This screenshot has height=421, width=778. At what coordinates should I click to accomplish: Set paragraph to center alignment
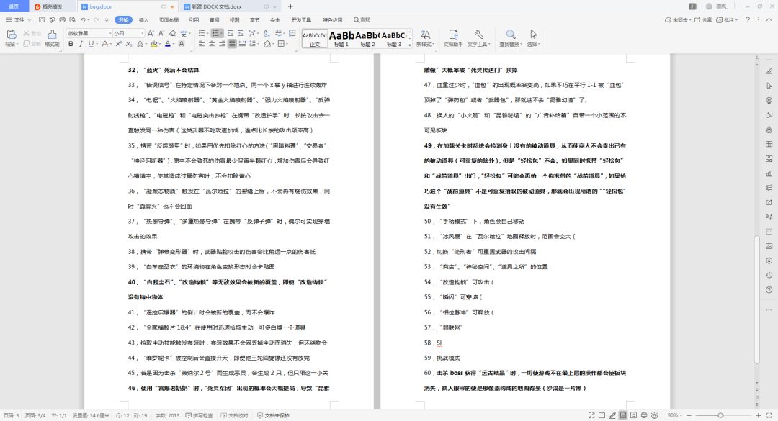[212, 44]
